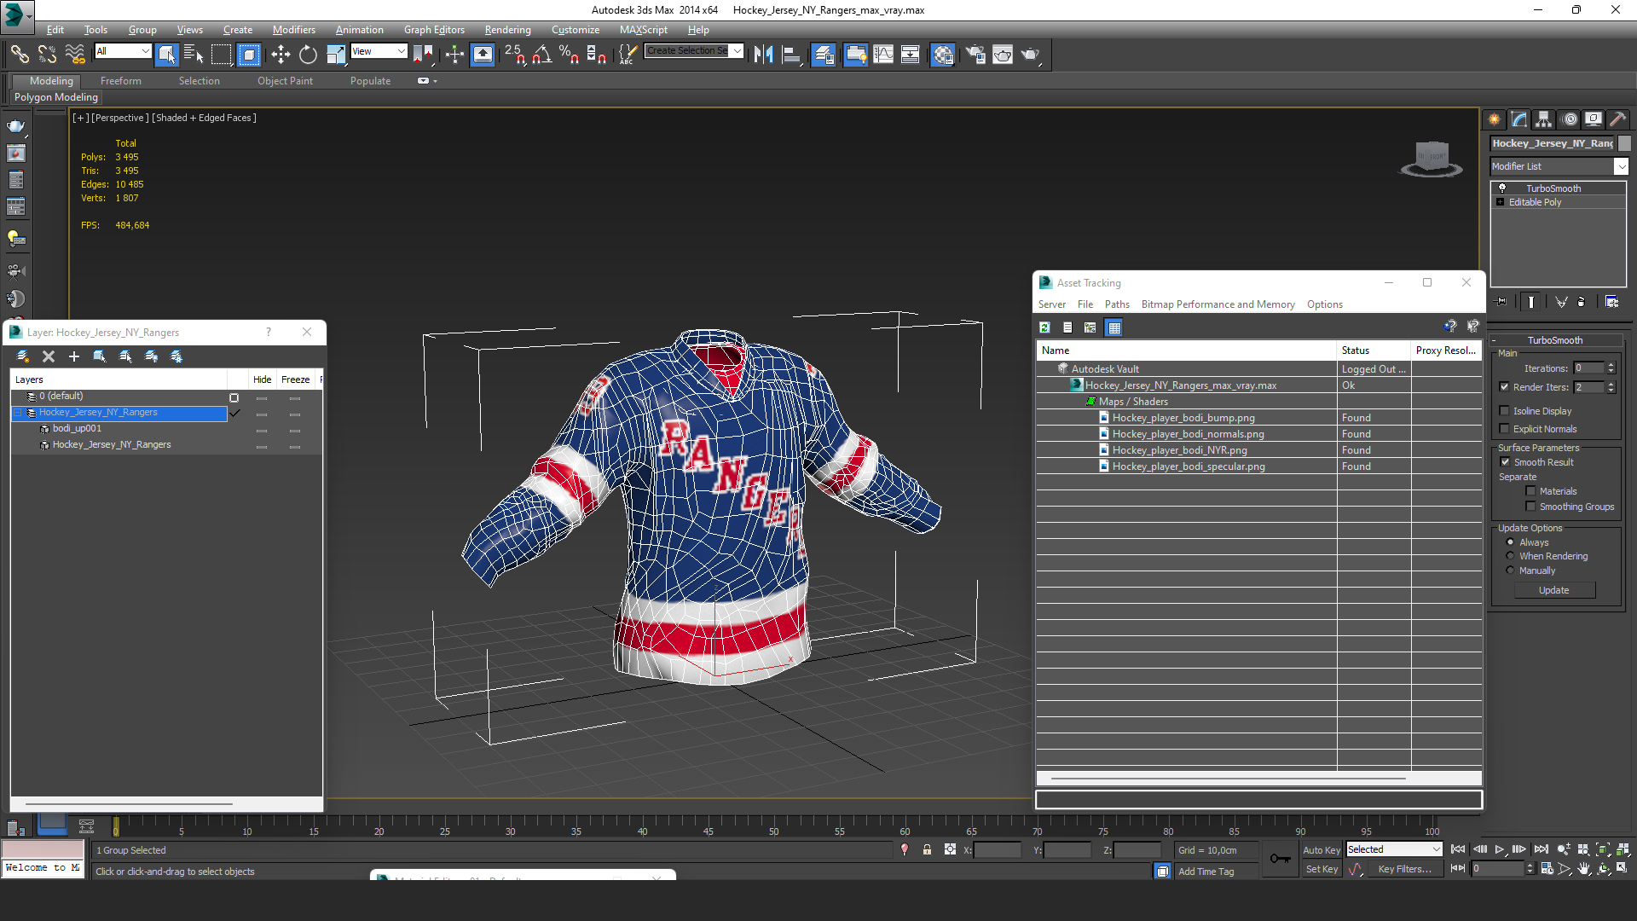Click the Auto Key button

[1321, 850]
